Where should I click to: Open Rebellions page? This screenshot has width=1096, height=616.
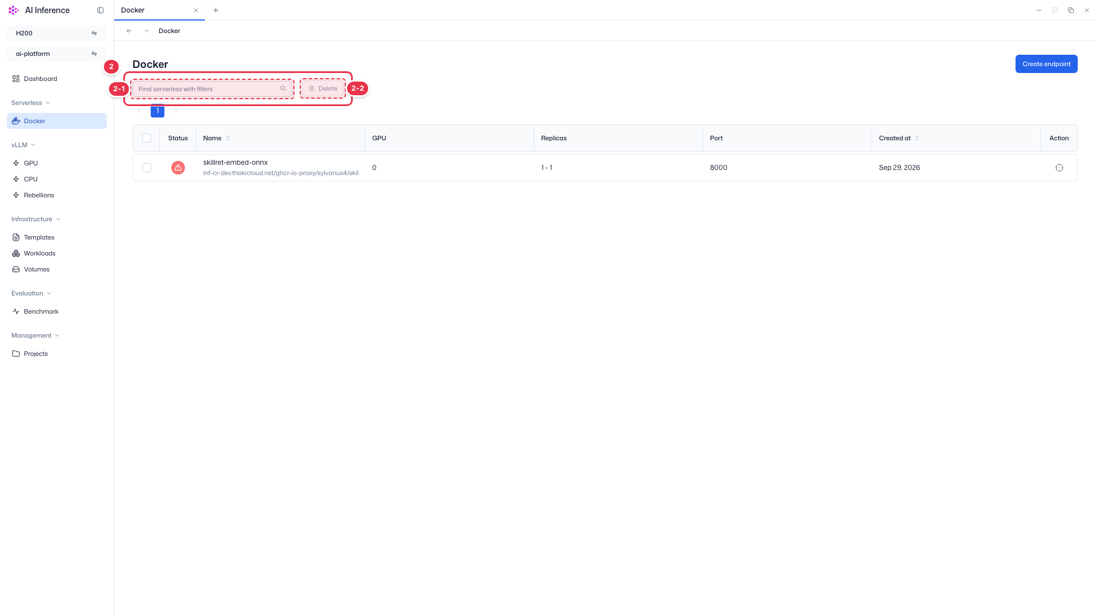[57, 195]
